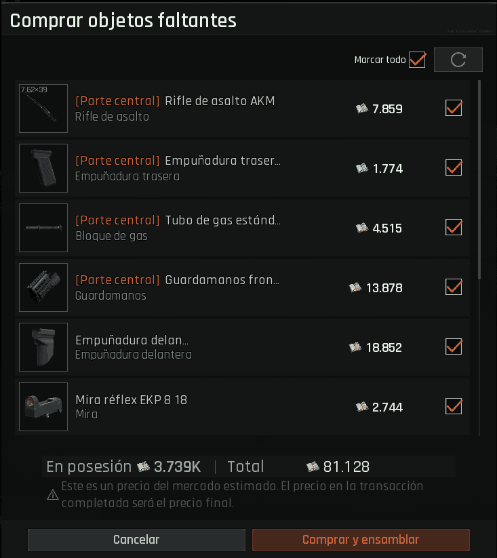This screenshot has width=497, height=558.
Task: Uncheck the Rifle de asalto AKM checkbox
Action: pos(454,108)
